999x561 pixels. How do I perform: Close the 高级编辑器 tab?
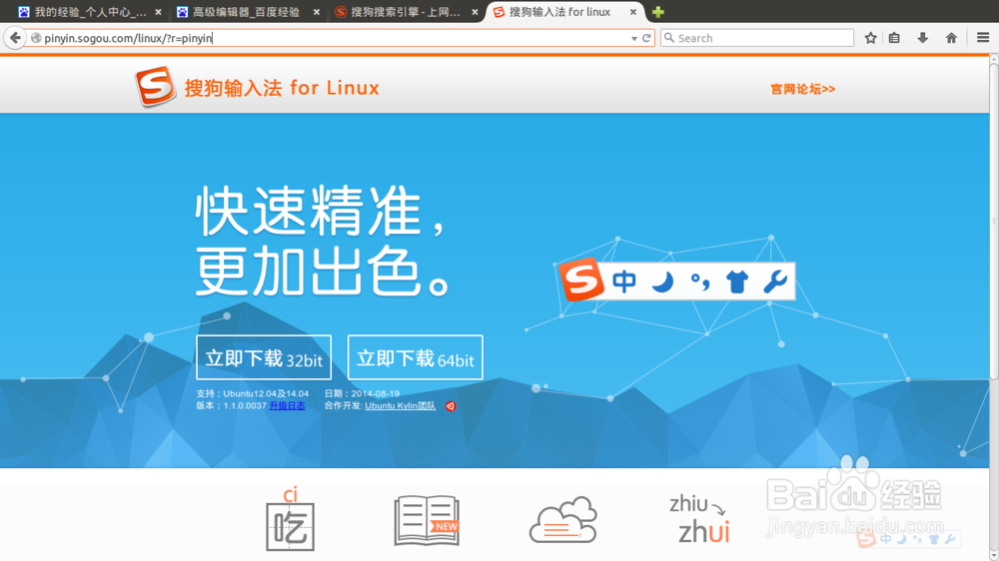316,12
